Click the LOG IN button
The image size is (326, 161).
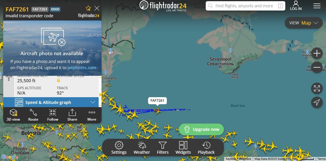point(296,6)
